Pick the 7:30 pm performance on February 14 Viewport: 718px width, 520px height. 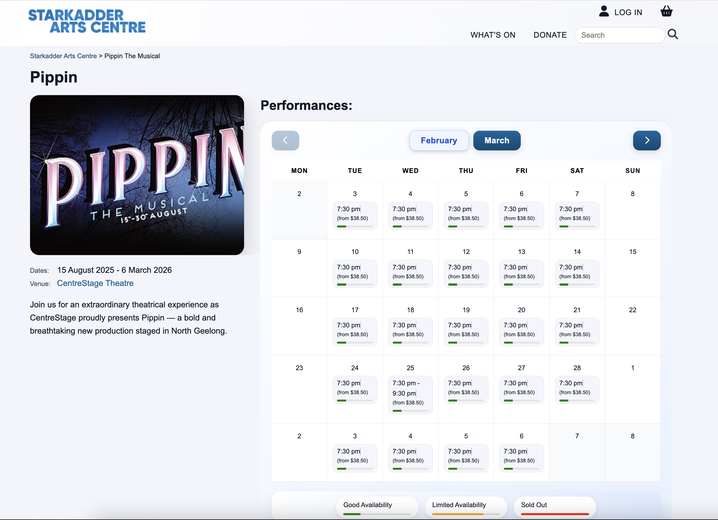pyautogui.click(x=577, y=274)
